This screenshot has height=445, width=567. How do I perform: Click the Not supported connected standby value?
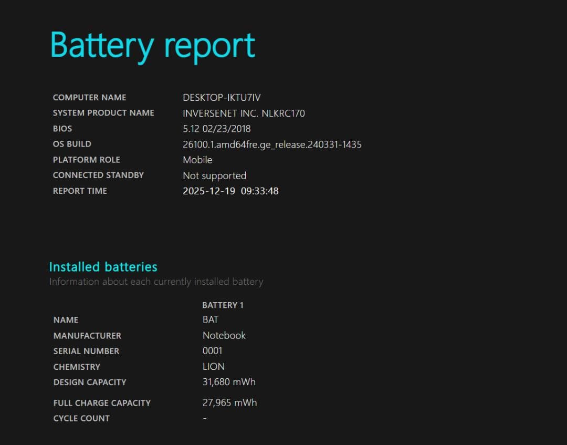tap(214, 175)
